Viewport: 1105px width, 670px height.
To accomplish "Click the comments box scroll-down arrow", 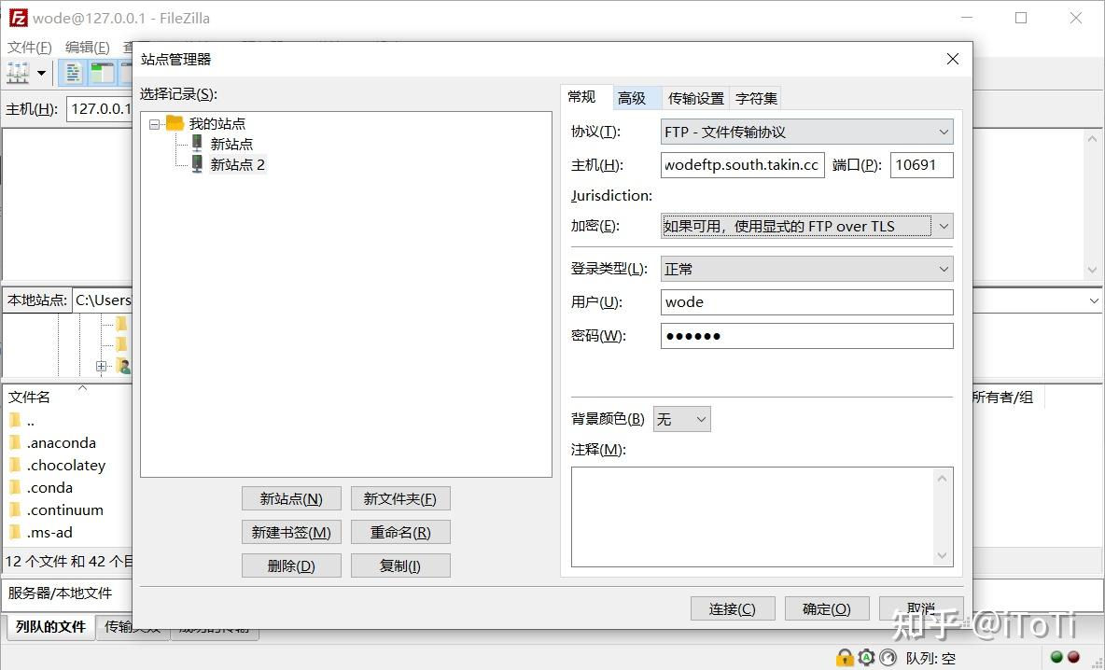I will [943, 556].
